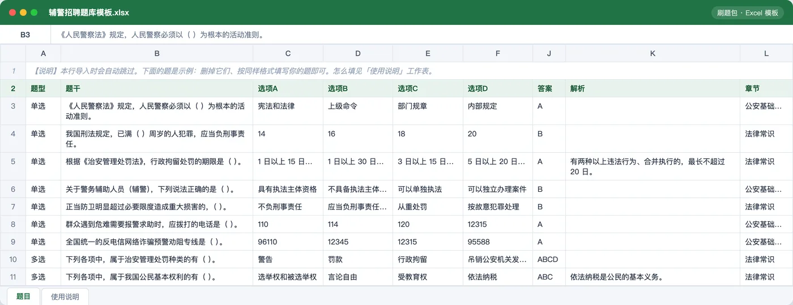Image resolution: width=793 pixels, height=305 pixels.
Task: Select the cell 可以独立办理案件
Action: point(498,189)
